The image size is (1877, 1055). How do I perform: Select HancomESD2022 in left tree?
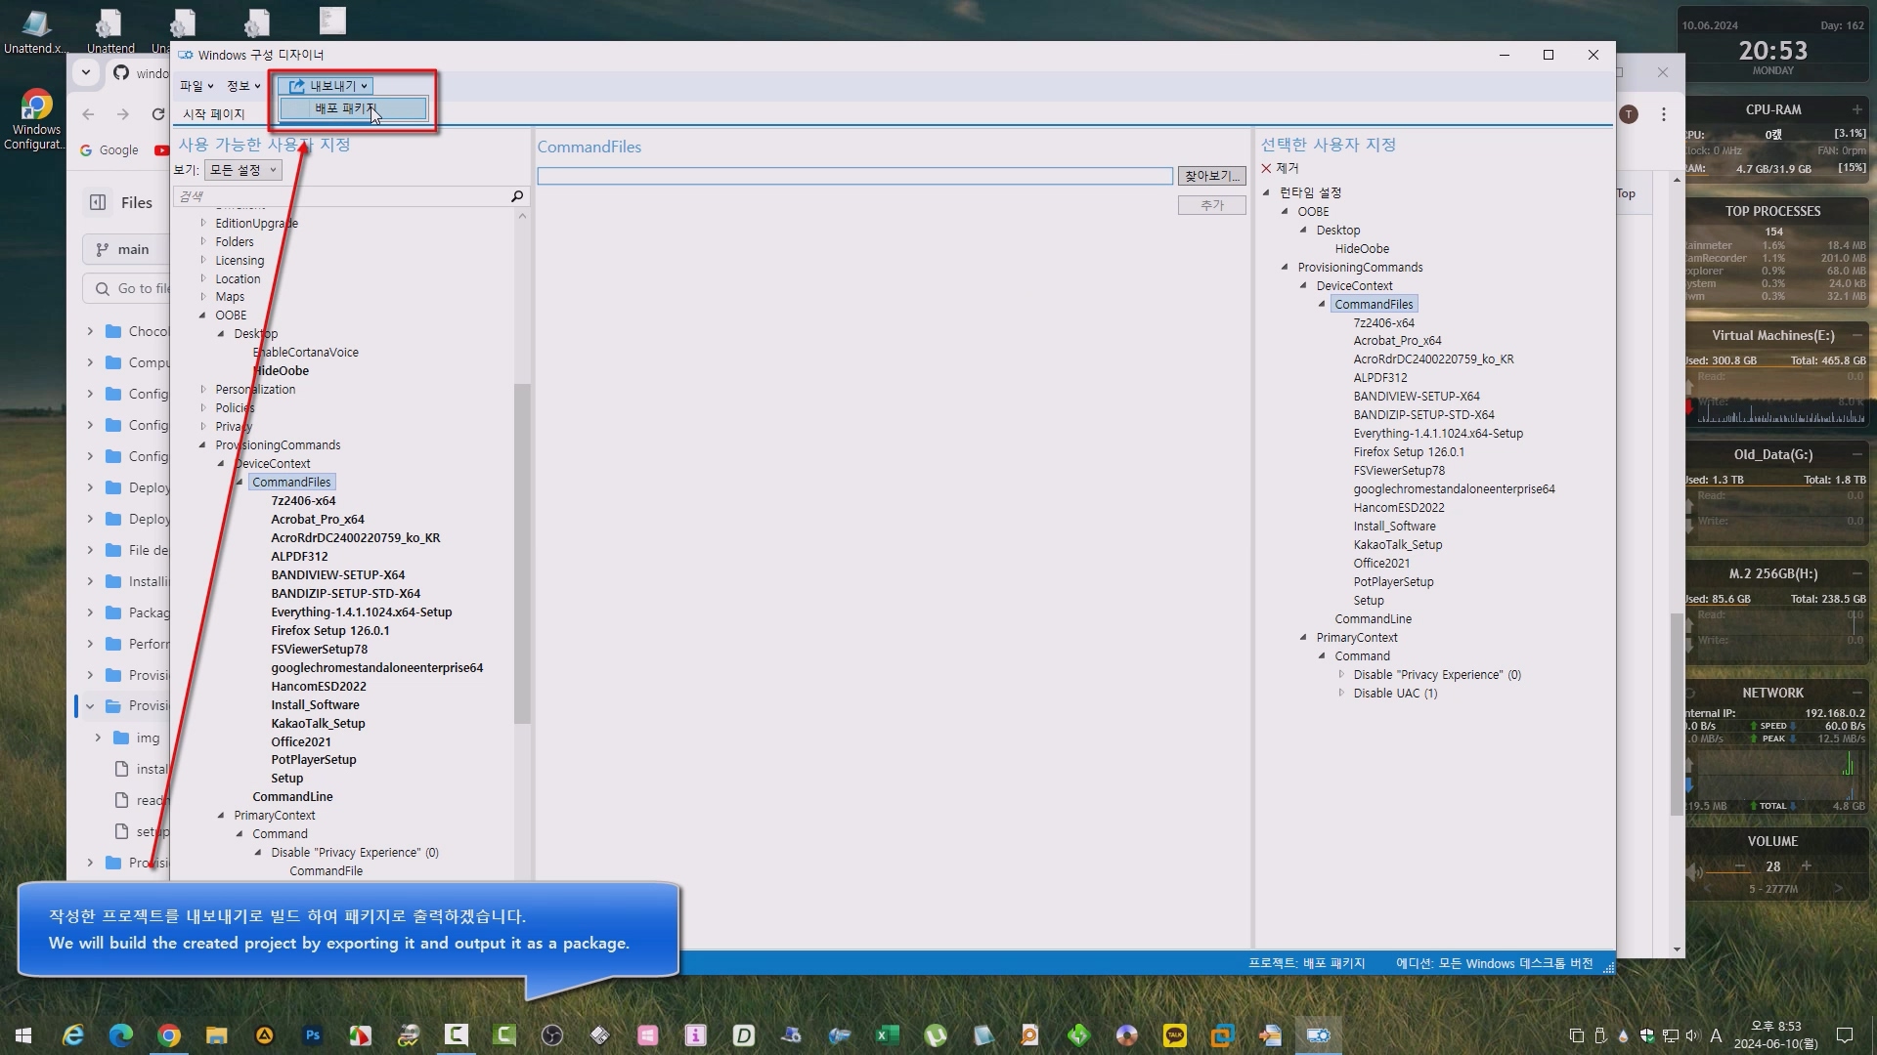pyautogui.click(x=319, y=686)
